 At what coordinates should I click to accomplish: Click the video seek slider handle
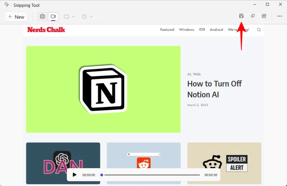(x=102, y=175)
